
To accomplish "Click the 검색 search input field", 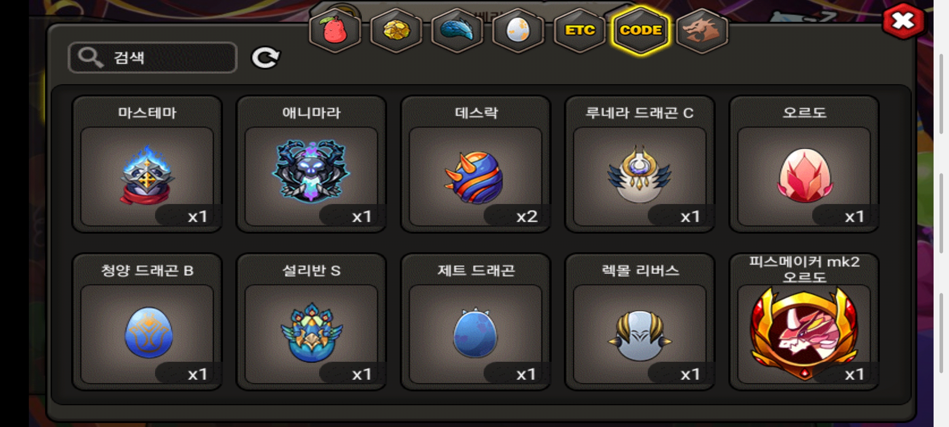I will 153,58.
